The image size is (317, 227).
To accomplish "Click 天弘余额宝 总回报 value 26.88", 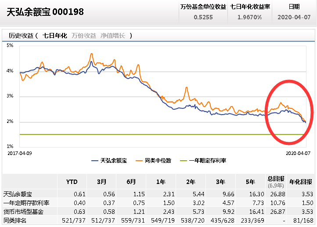I will (278, 194).
